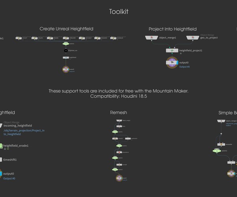Click the 1009x1009 node in Create Unreal Heightfield
Viewport: 237px width, 197px height.
[66, 38]
